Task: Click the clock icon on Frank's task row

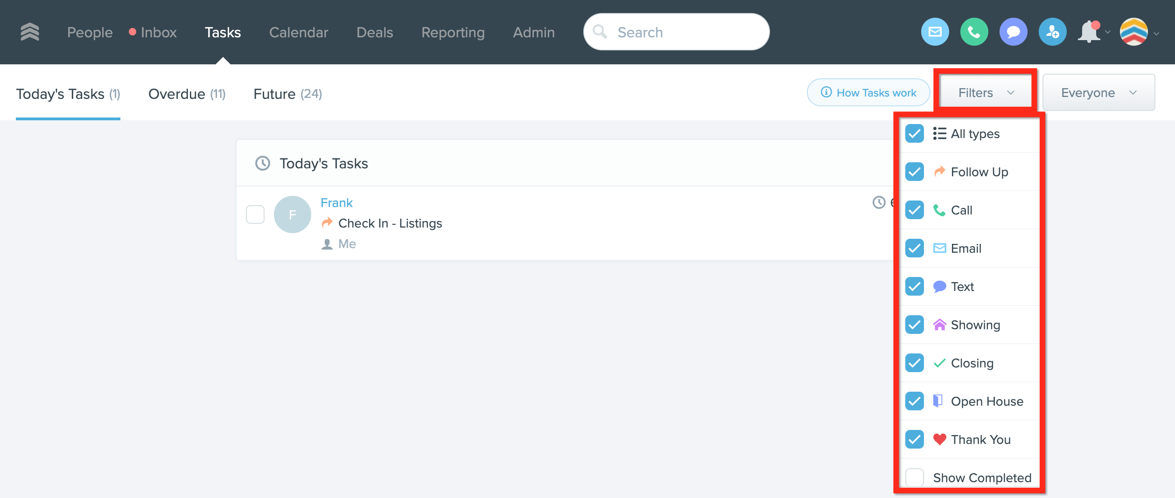Action: click(879, 202)
